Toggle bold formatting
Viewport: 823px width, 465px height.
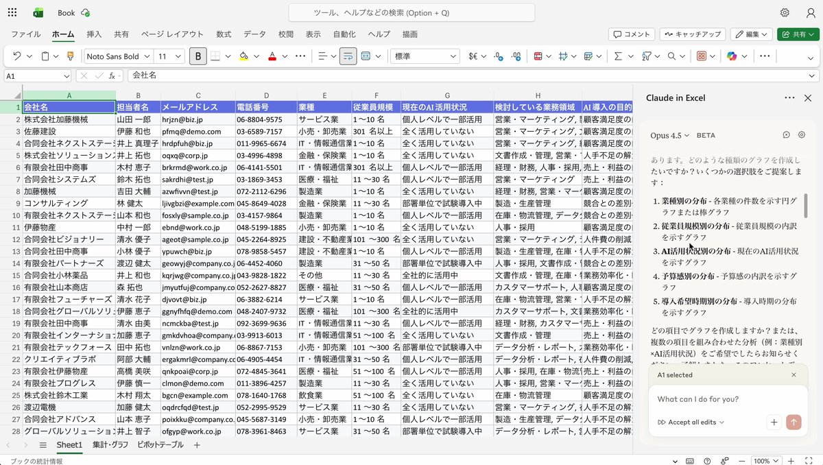coord(198,56)
